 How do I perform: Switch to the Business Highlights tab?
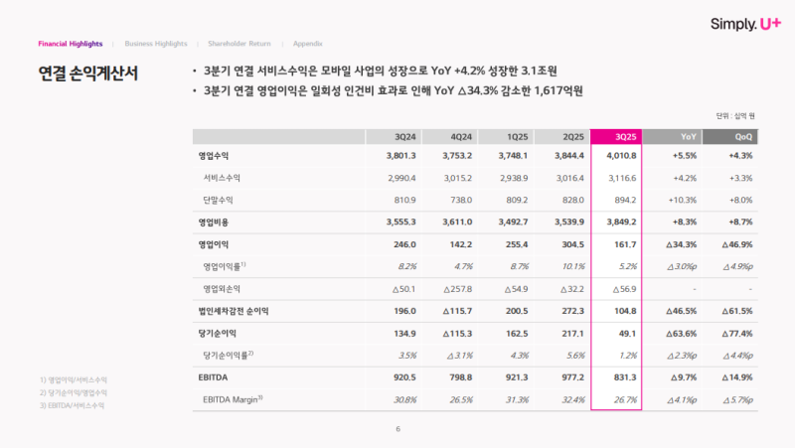pyautogui.click(x=156, y=44)
